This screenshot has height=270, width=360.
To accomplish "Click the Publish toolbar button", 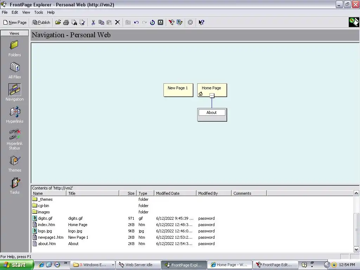I will (41, 22).
